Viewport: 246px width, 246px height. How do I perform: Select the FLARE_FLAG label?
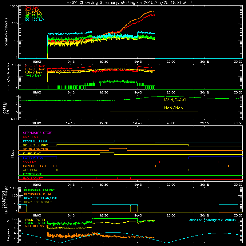pyautogui.click(x=32, y=153)
